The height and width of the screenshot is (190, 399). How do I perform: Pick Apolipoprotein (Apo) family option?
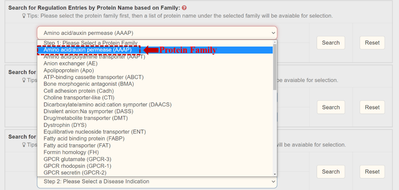[x=69, y=70]
